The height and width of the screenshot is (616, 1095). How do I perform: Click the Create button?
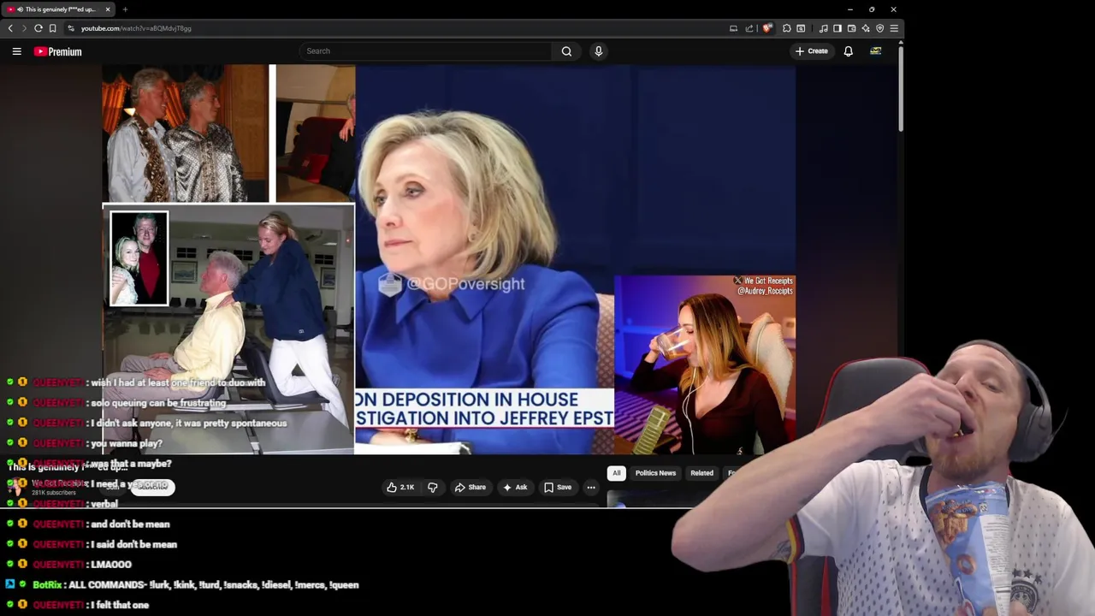pos(812,51)
